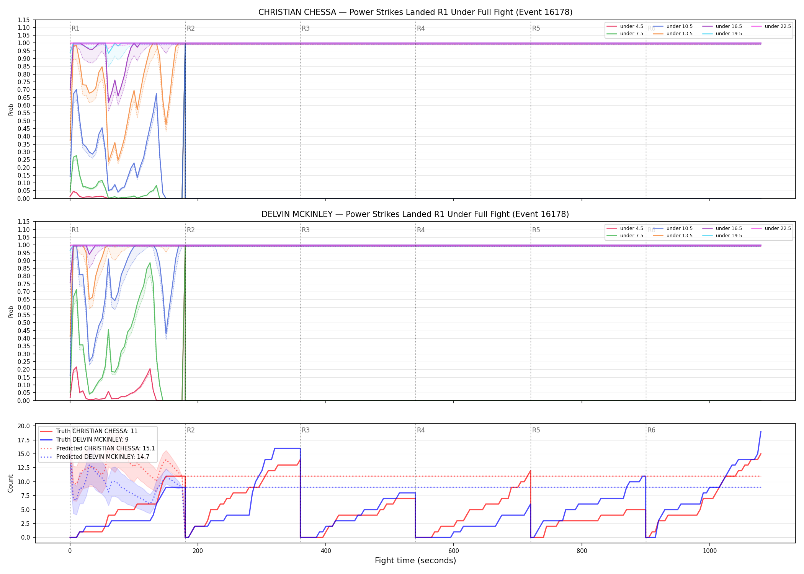The width and height of the screenshot is (804, 574).
Task: Choose 'under 22.5' in the Chessa chart legend
Action: click(771, 26)
